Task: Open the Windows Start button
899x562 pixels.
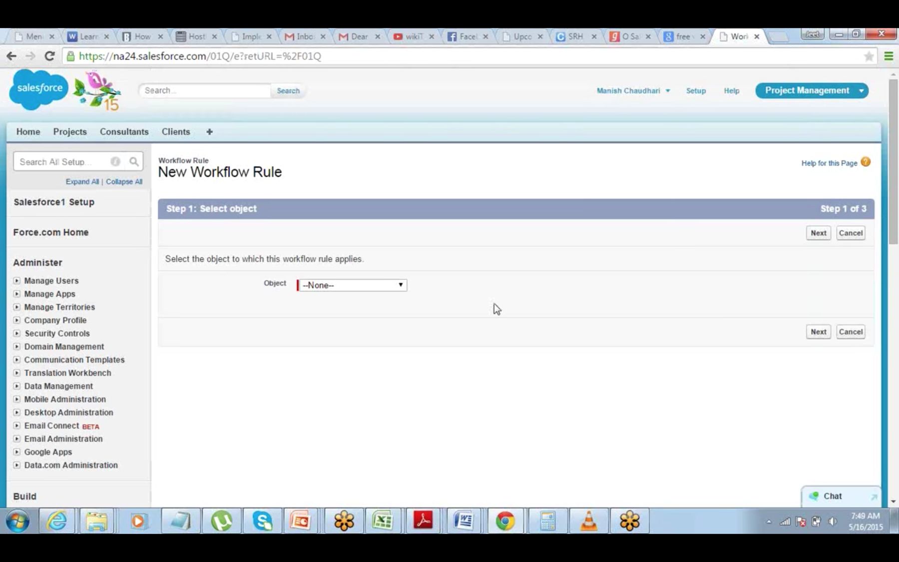Action: click(x=18, y=522)
